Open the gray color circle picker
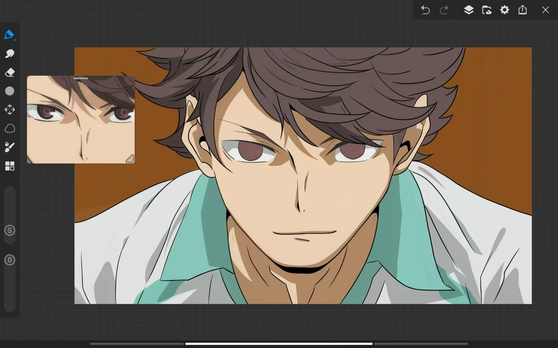The width and height of the screenshot is (558, 348). coord(10,91)
